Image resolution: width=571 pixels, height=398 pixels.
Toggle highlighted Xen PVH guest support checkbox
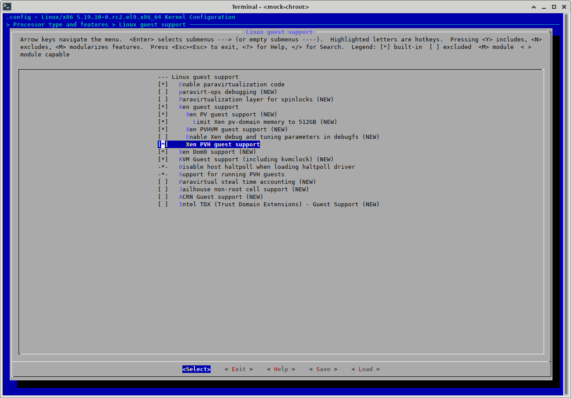[x=163, y=144]
